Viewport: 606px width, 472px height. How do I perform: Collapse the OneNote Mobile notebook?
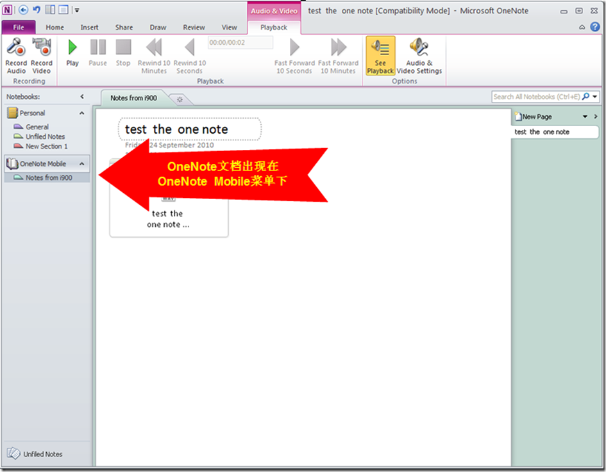82,164
